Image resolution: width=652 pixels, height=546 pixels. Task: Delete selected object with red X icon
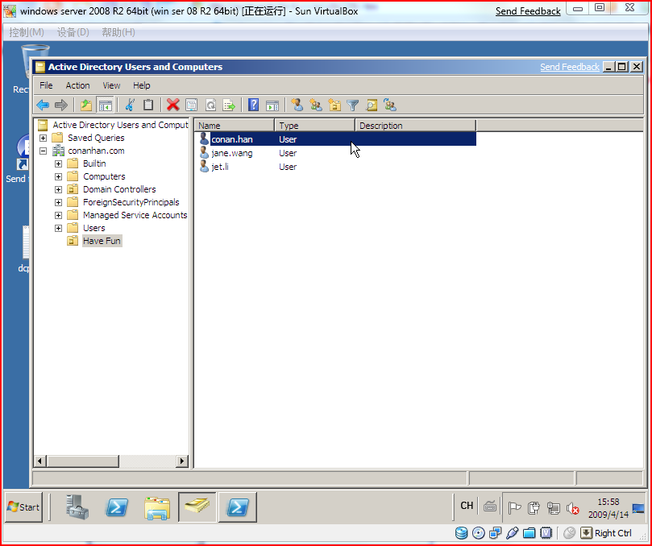(173, 105)
